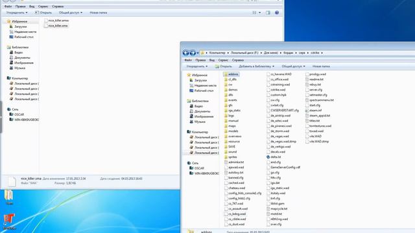Click Новая папка in back window
The width and height of the screenshot is (415, 233).
coord(98,13)
